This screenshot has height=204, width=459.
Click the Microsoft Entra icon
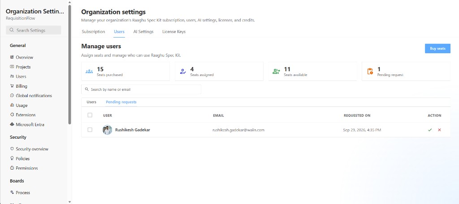pos(12,124)
